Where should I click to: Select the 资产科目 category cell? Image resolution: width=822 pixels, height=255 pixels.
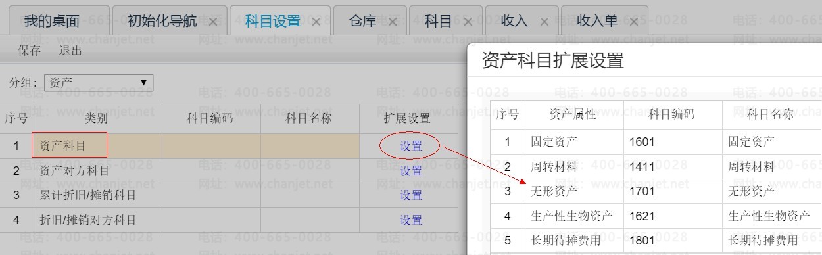tap(97, 146)
